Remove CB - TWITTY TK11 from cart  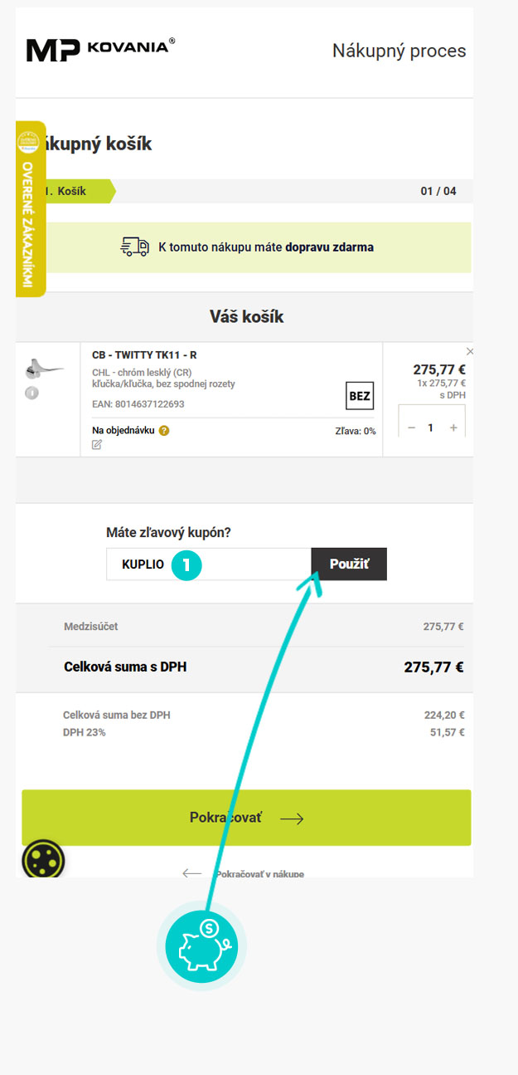pos(470,351)
